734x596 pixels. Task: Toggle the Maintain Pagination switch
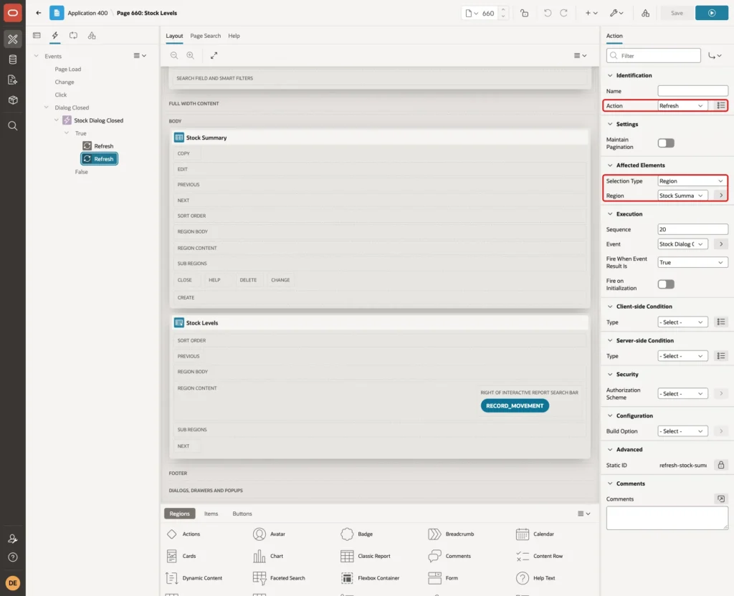(x=666, y=143)
